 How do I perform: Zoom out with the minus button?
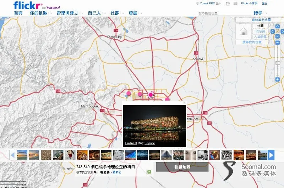click(278, 43)
